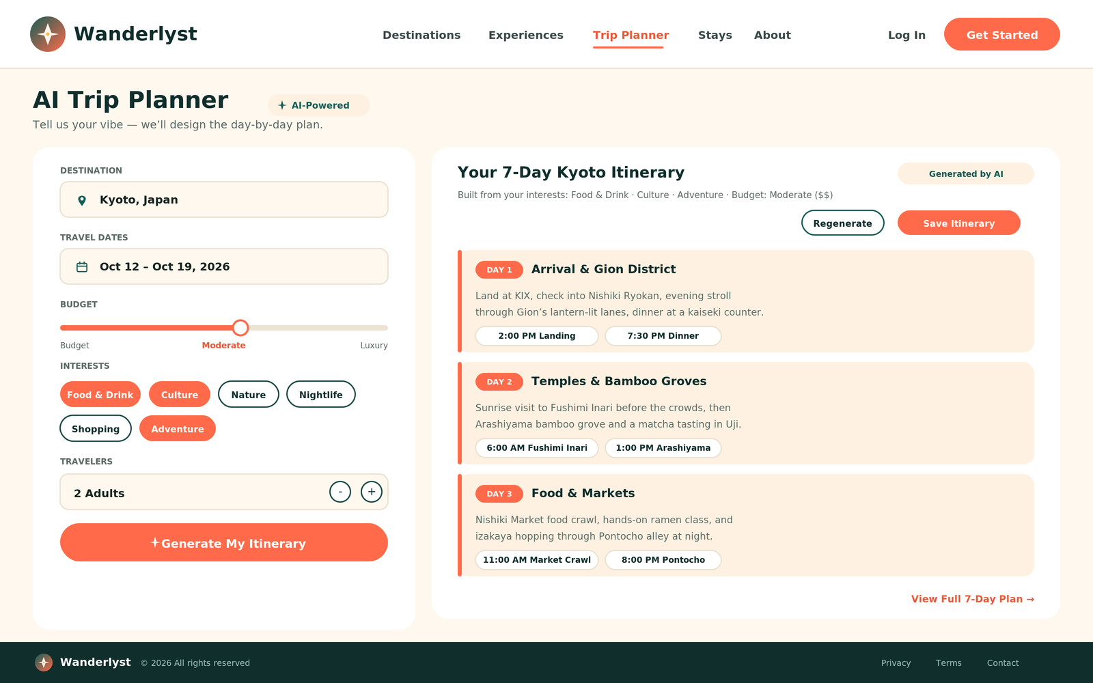Image resolution: width=1093 pixels, height=683 pixels.
Task: Click the Your 7-Day Kyoto Itinerary heading
Action: coord(571,172)
